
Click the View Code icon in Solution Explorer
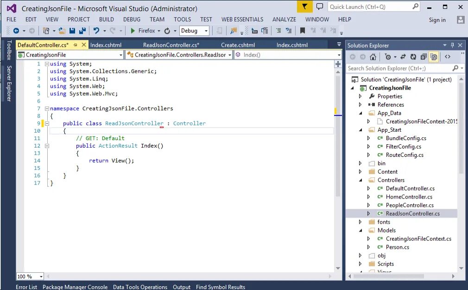[448, 57]
